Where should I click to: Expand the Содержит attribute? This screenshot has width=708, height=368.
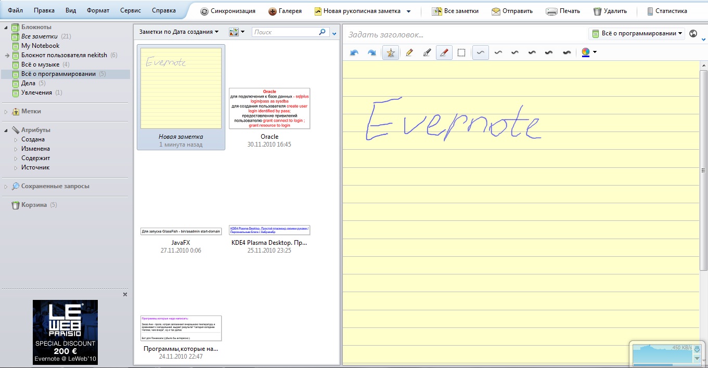tap(16, 158)
